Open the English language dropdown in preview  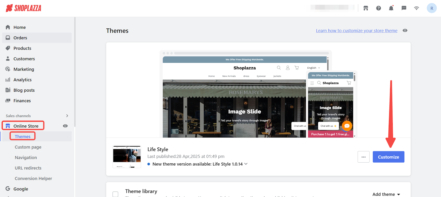point(314,68)
